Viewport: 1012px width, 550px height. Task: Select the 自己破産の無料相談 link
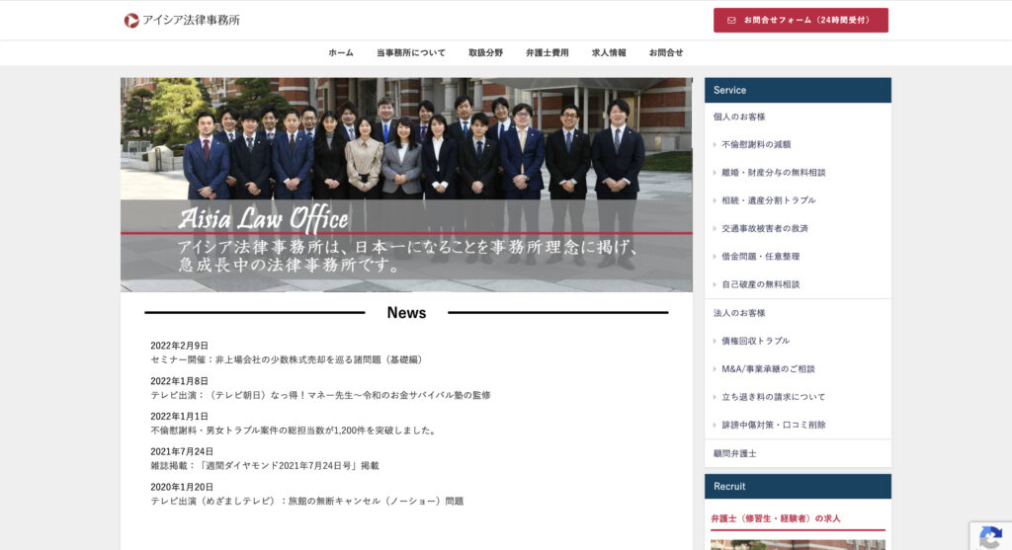point(760,284)
